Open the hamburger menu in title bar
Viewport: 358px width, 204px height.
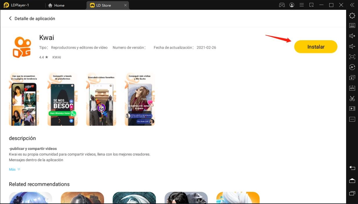[302, 5]
